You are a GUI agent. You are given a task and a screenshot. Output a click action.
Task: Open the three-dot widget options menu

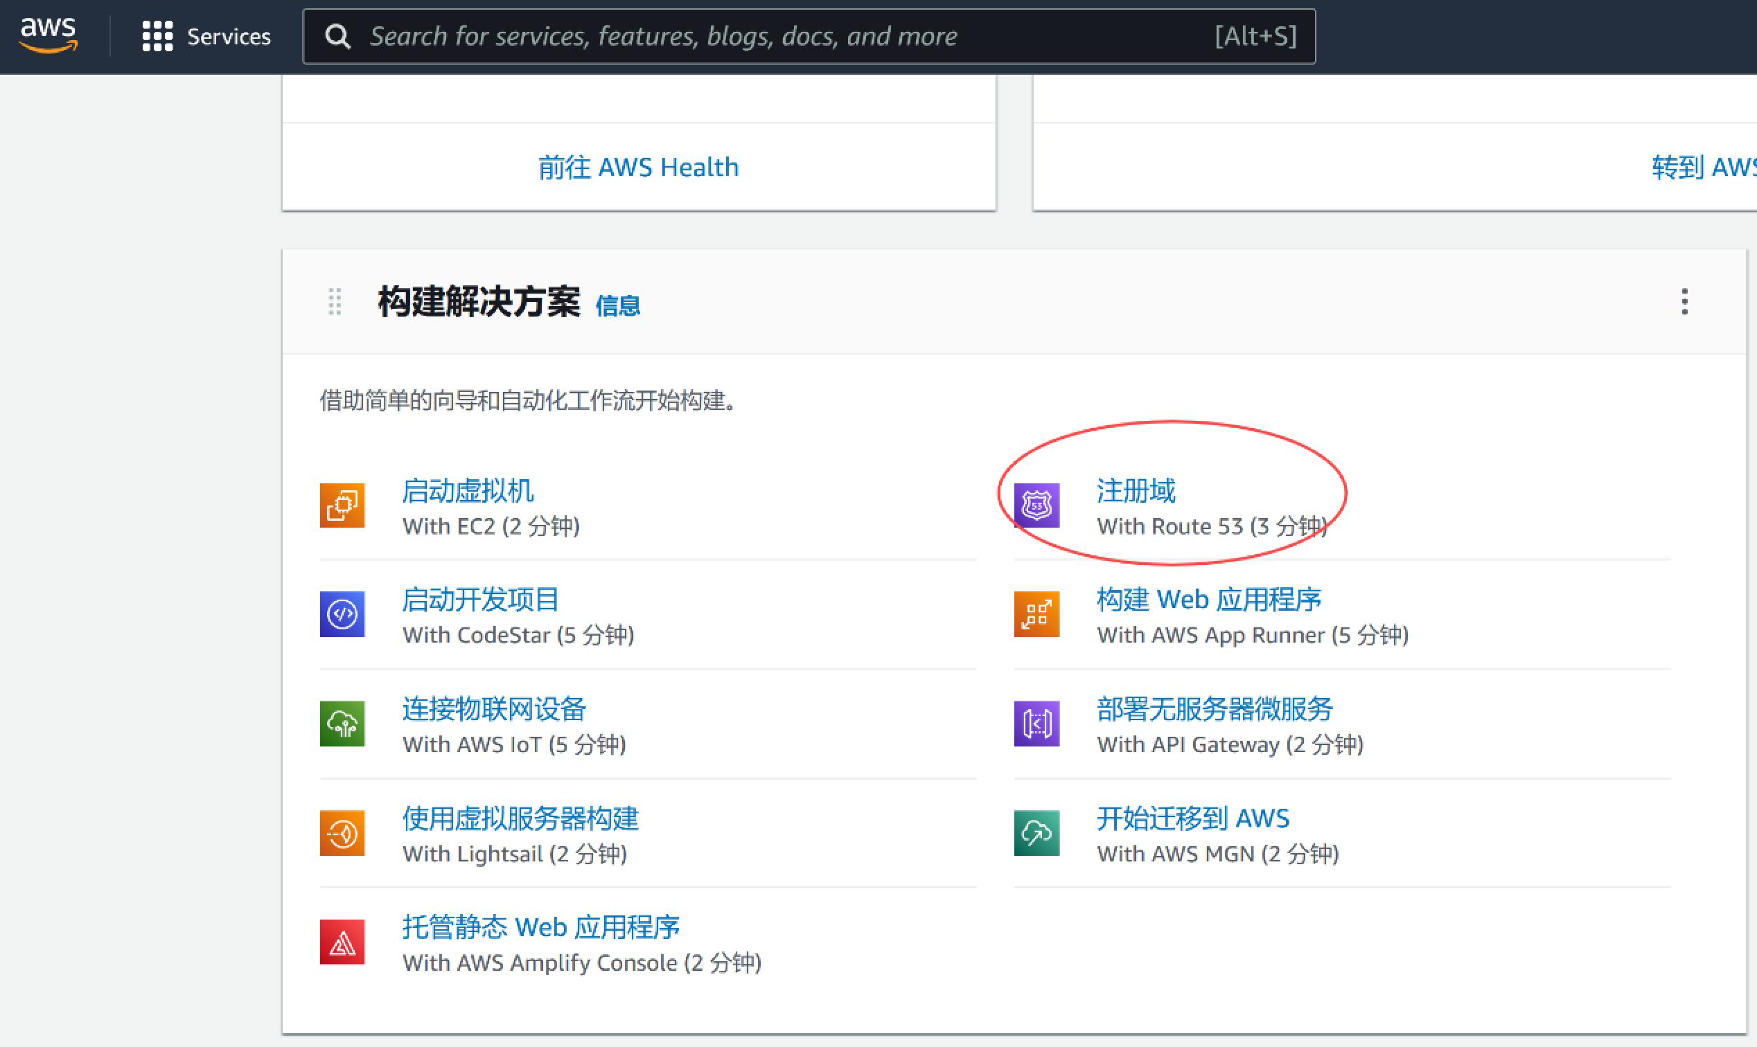pos(1685,301)
